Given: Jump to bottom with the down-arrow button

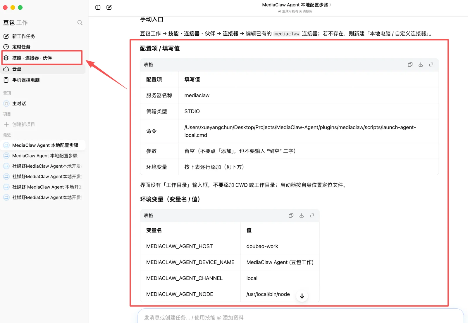Looking at the screenshot, I should click(302, 296).
